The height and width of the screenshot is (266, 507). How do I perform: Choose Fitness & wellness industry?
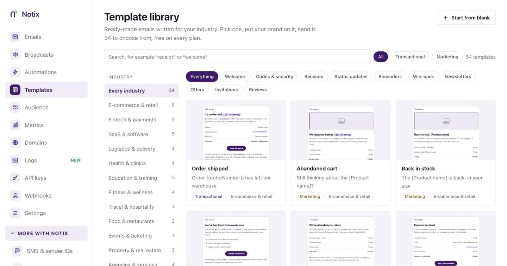[x=142, y=192]
